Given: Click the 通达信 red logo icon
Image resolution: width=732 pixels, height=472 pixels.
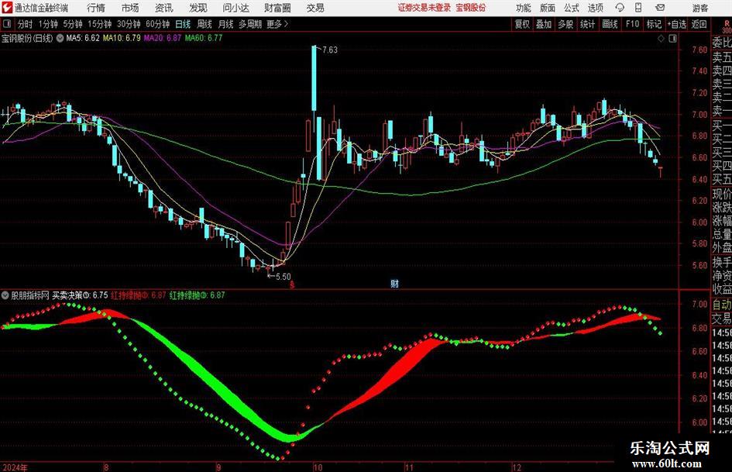Looking at the screenshot, I should coord(7,8).
